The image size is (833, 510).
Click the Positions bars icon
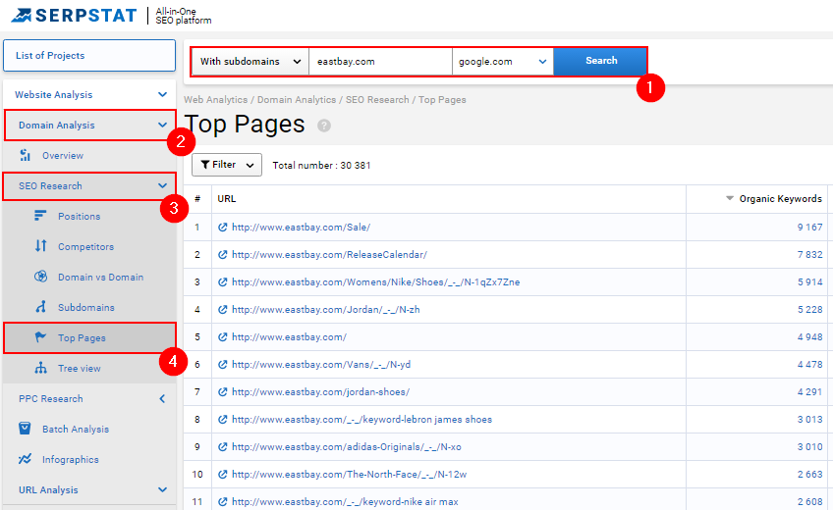coord(40,215)
